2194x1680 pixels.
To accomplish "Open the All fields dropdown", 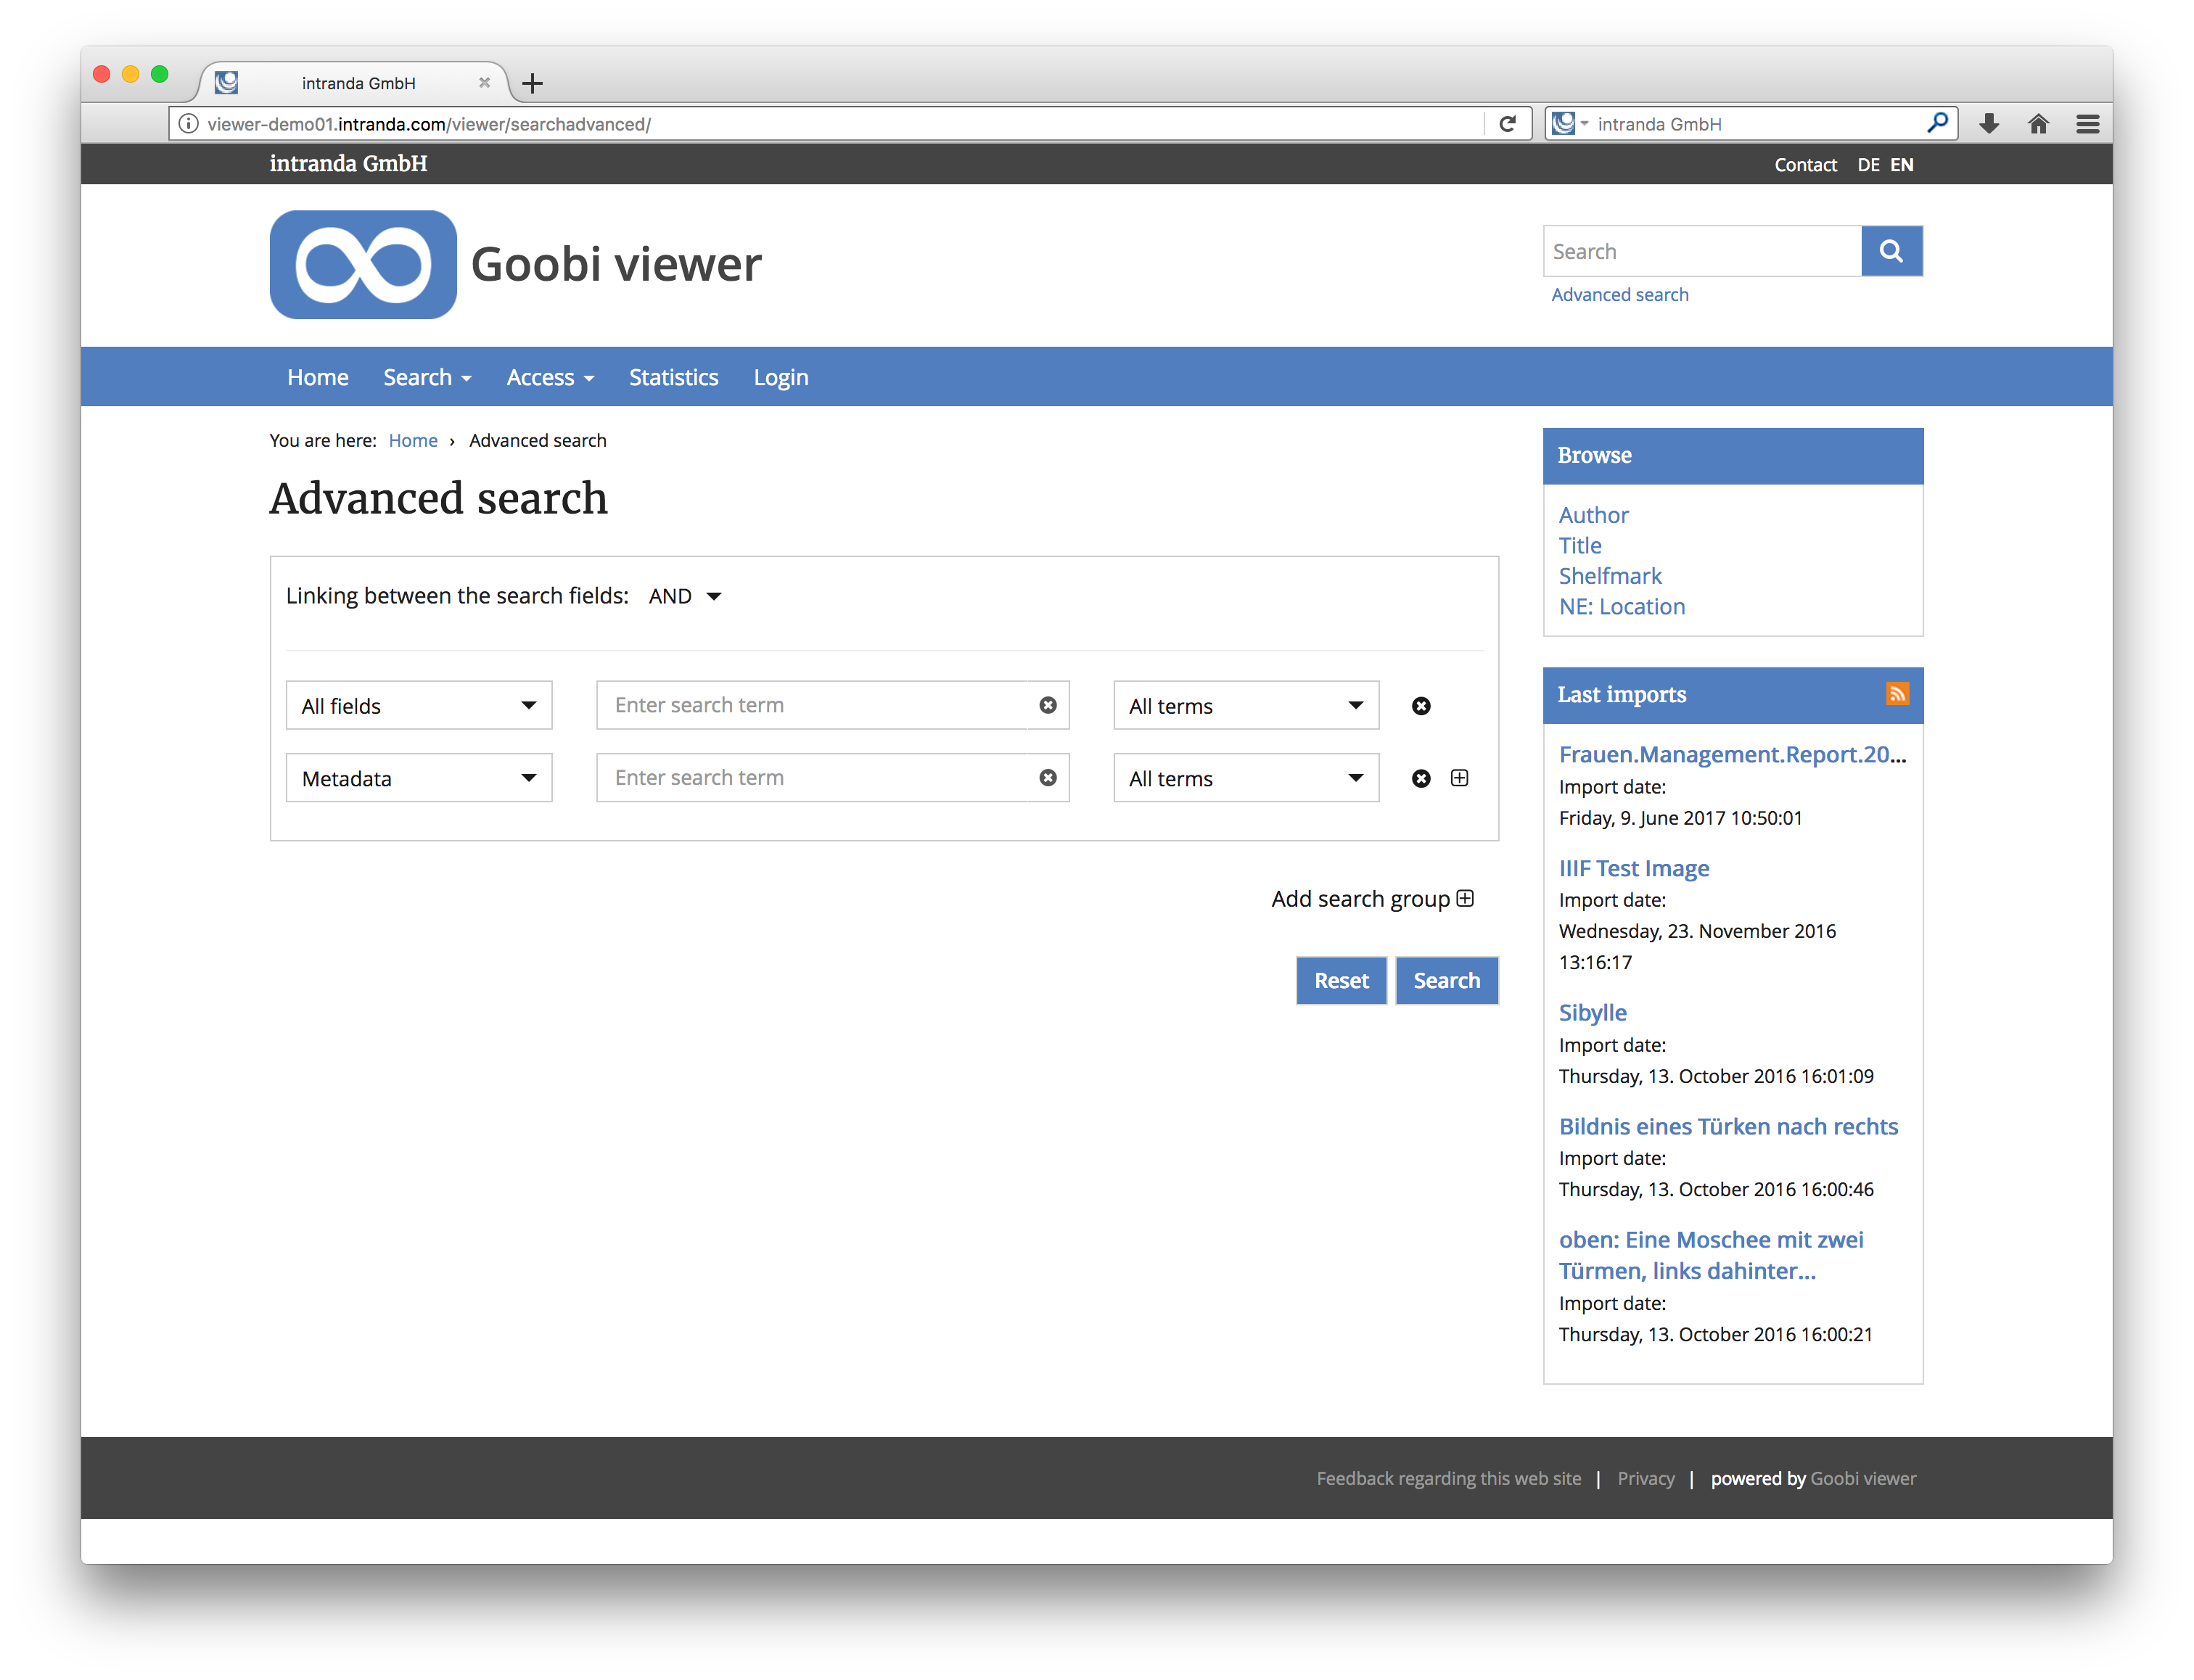I will [419, 706].
